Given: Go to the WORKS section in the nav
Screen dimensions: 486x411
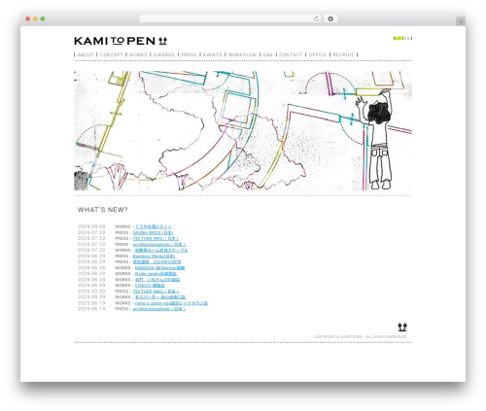Looking at the screenshot, I should tap(138, 54).
